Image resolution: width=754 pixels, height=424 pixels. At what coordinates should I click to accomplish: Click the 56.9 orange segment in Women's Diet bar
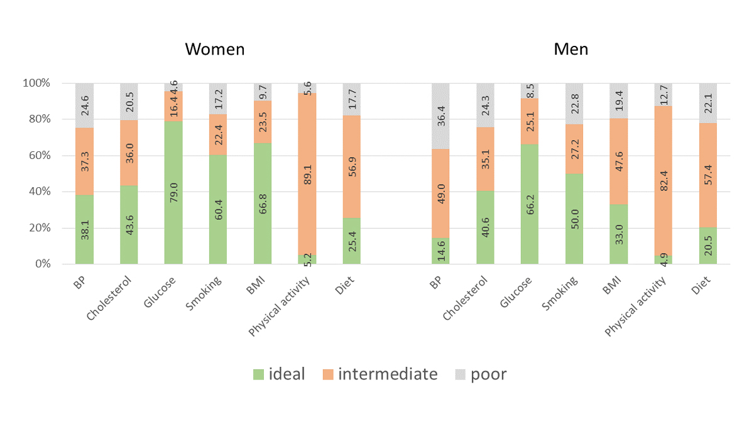point(352,166)
